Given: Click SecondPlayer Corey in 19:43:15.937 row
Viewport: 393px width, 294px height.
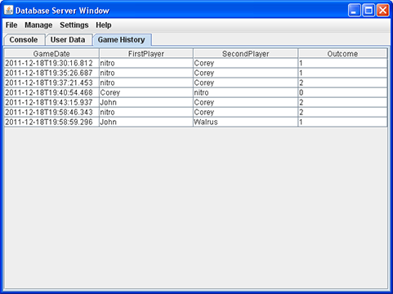Looking at the screenshot, I should (246, 102).
